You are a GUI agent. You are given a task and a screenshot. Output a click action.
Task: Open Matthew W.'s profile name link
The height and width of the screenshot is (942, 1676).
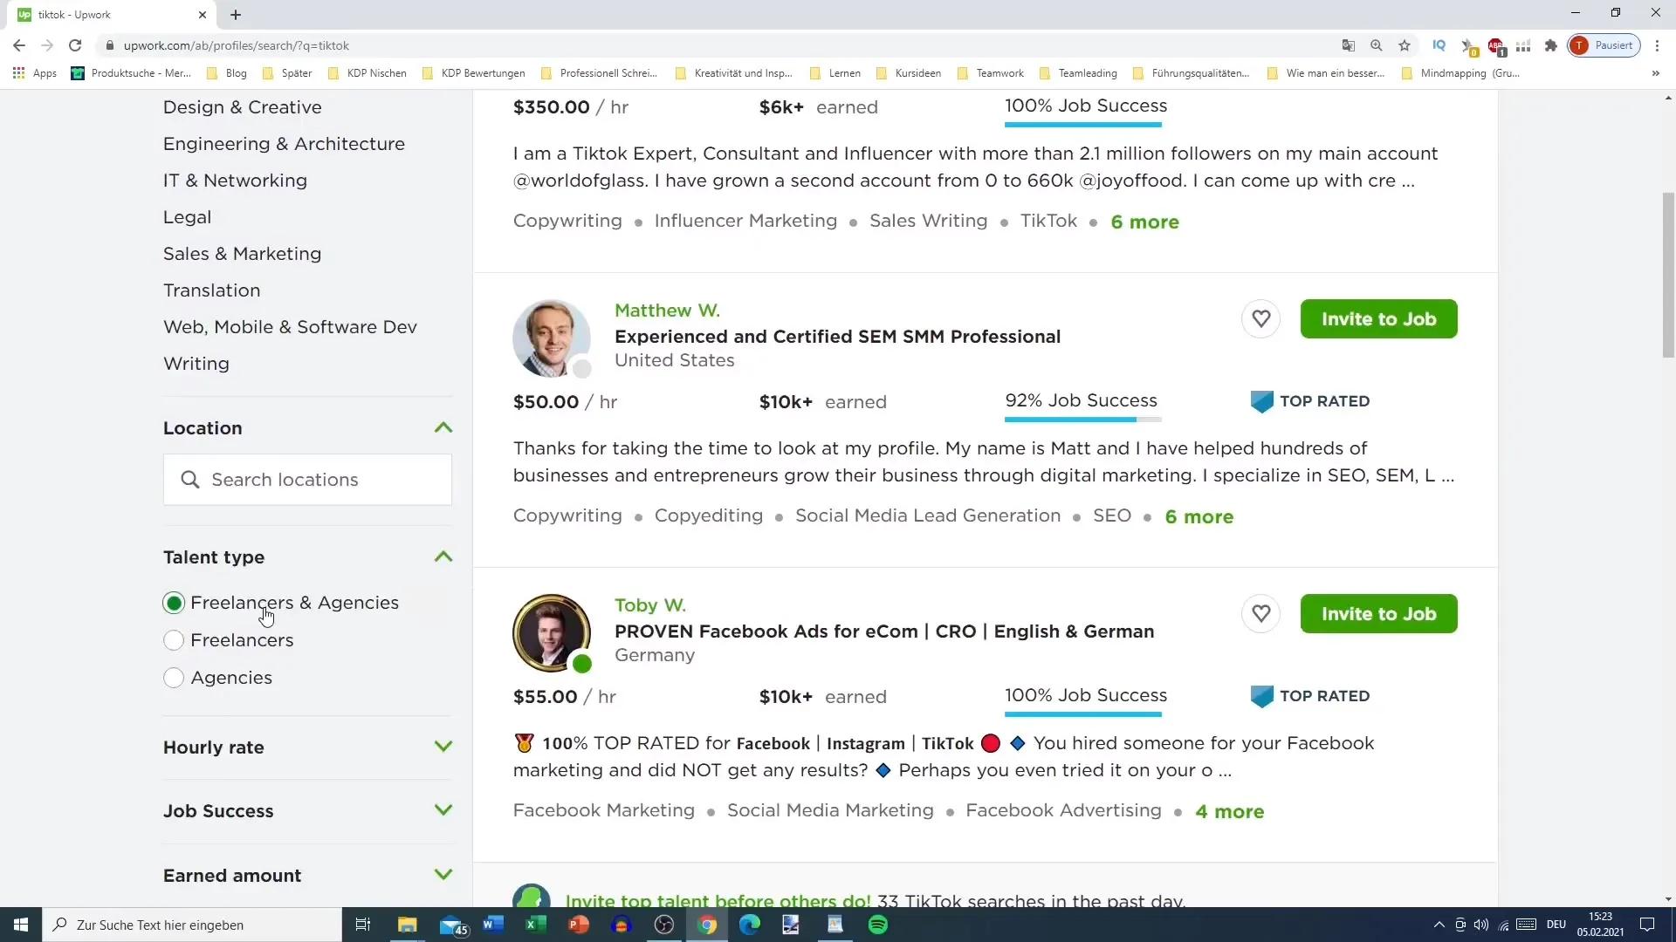point(667,311)
